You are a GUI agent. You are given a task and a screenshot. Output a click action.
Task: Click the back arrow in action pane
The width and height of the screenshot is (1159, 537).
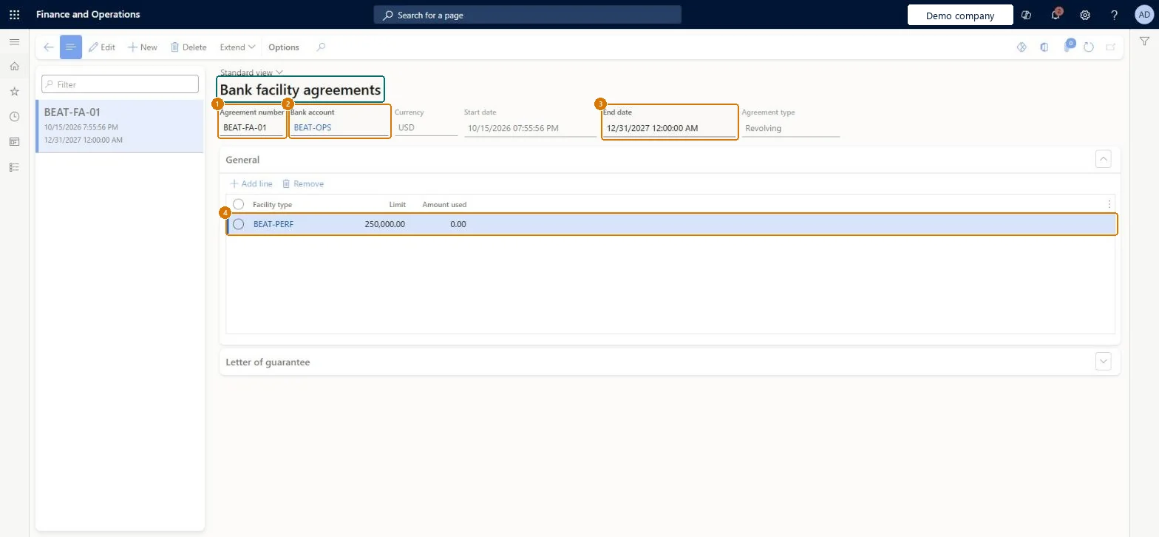click(x=49, y=47)
